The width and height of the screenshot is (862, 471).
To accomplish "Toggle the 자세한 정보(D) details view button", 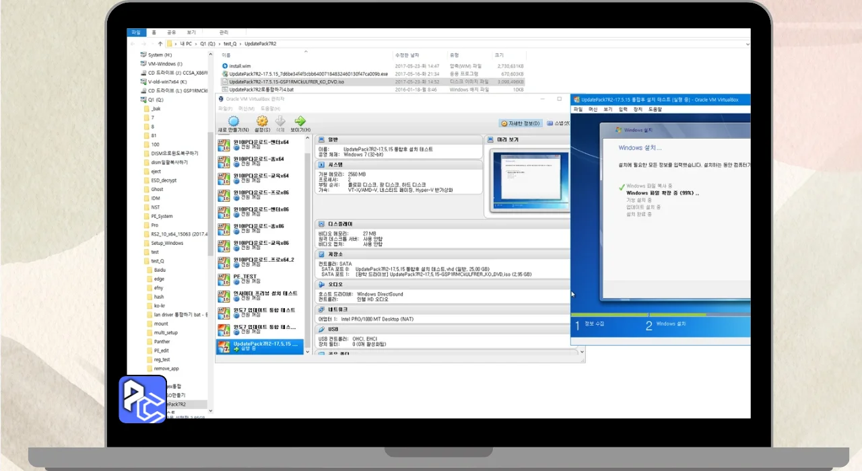I will pyautogui.click(x=521, y=123).
